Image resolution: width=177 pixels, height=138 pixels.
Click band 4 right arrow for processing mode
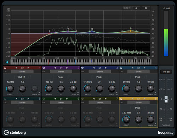(144, 68)
